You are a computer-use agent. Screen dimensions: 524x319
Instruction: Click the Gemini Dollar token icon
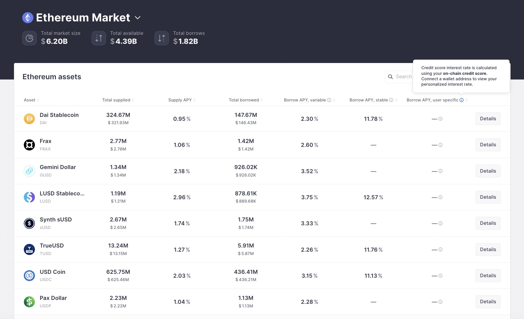pos(29,171)
